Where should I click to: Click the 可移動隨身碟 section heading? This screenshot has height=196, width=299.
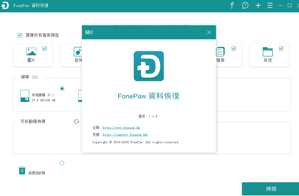33,121
